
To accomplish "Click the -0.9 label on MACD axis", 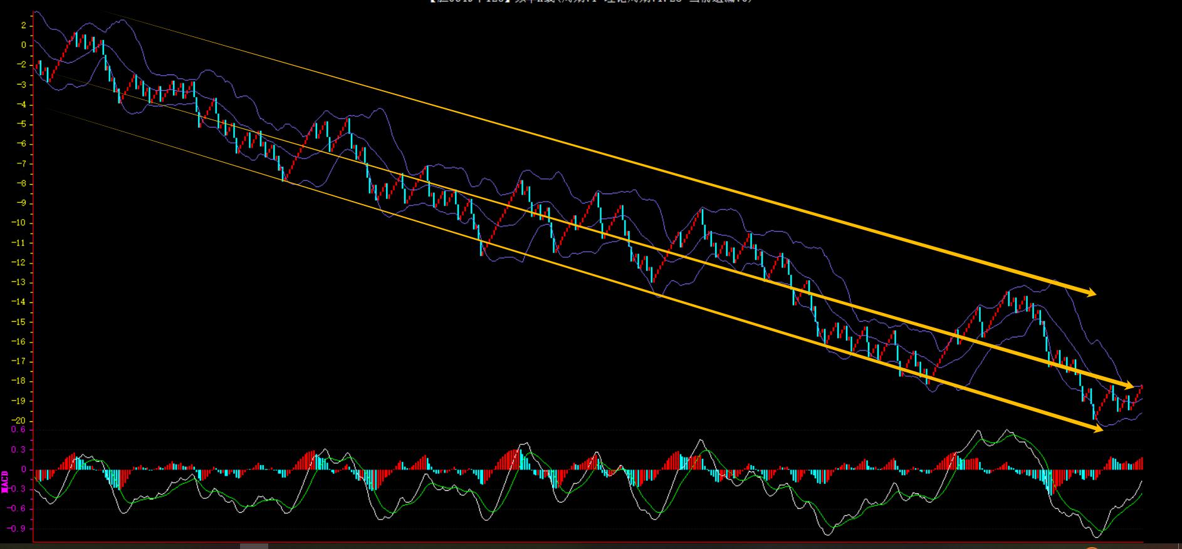I will pos(18,528).
